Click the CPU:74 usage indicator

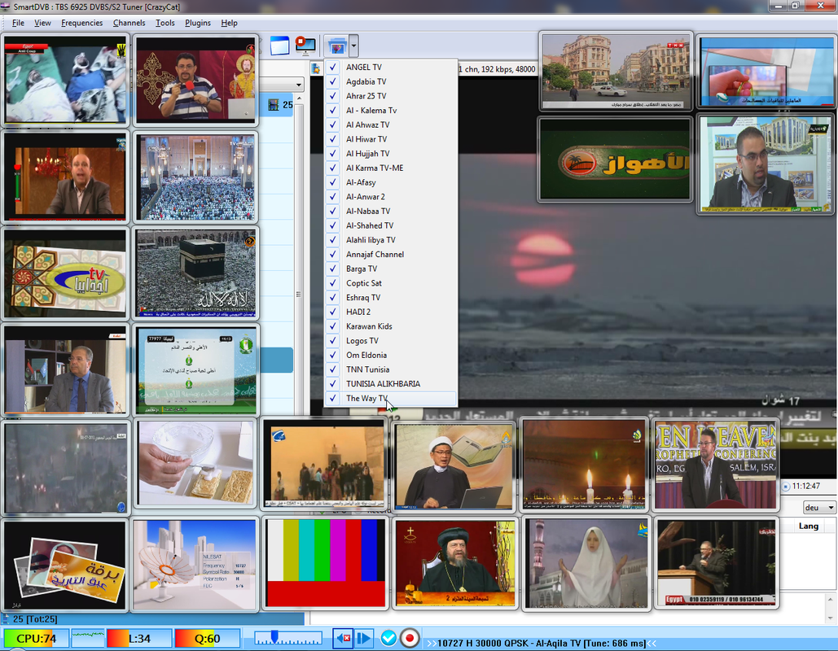pyautogui.click(x=37, y=638)
